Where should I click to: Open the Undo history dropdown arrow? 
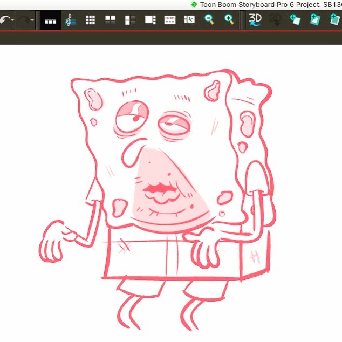click(x=12, y=20)
